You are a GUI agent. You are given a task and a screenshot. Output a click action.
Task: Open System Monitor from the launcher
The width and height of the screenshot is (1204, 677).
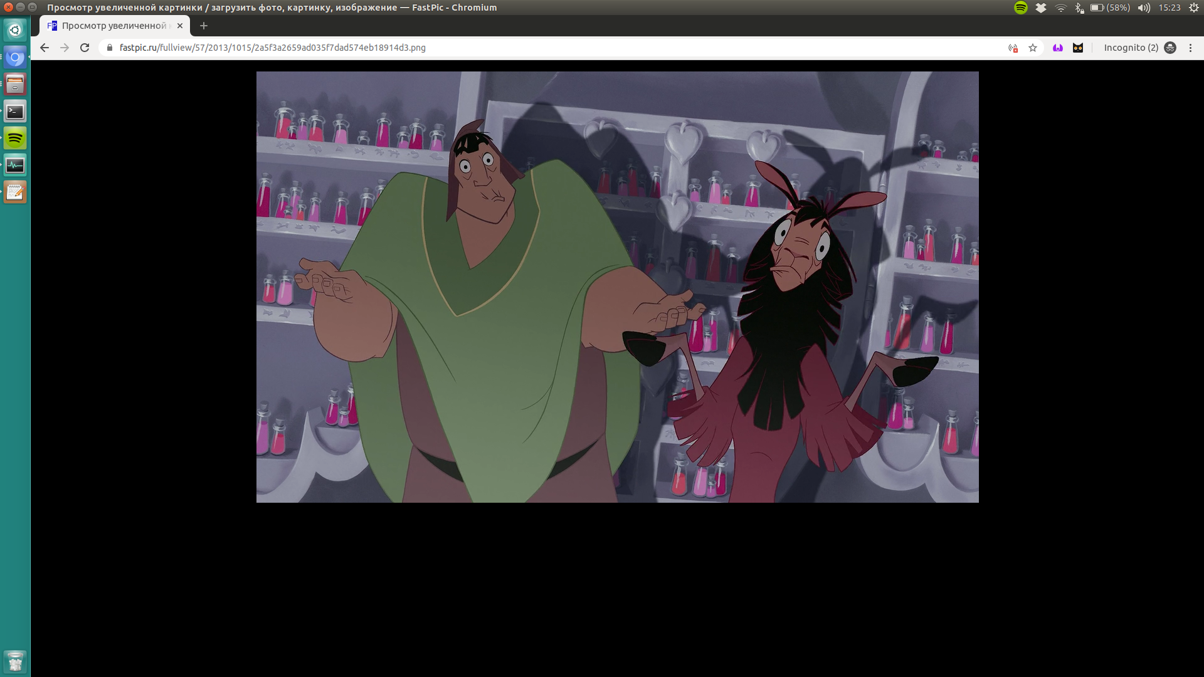click(x=15, y=165)
